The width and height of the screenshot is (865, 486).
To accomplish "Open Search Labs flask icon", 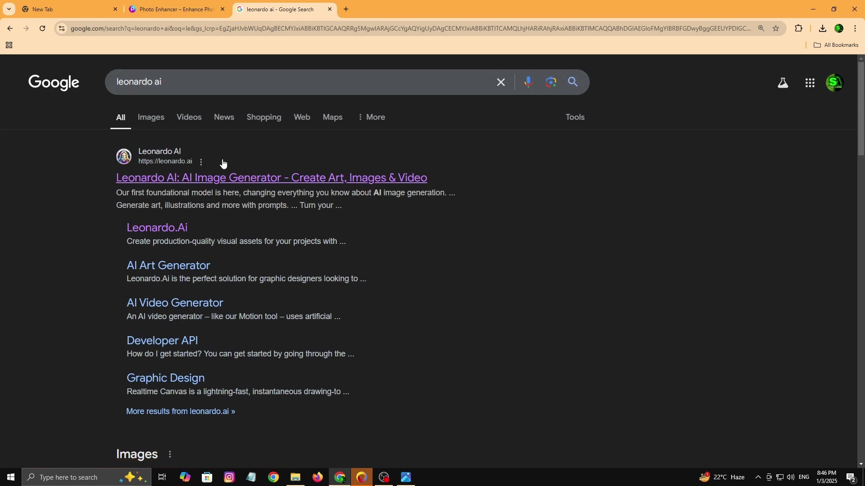I will [783, 83].
